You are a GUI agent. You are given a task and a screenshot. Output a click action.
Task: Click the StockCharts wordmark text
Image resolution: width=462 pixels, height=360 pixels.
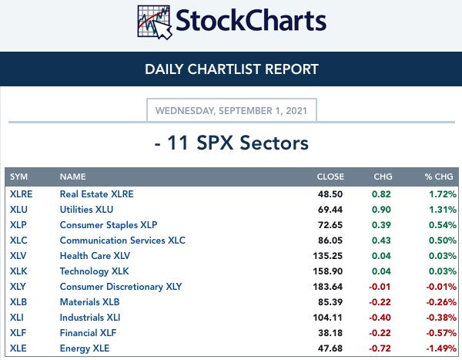coord(251,21)
